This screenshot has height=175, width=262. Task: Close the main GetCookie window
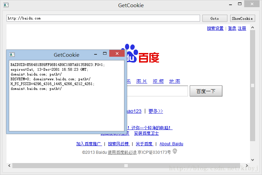(252, 4)
